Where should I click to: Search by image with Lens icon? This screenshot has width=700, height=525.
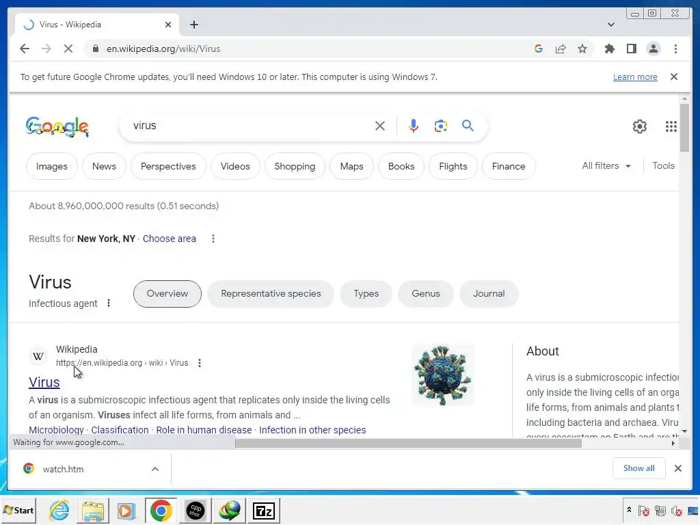tap(441, 126)
